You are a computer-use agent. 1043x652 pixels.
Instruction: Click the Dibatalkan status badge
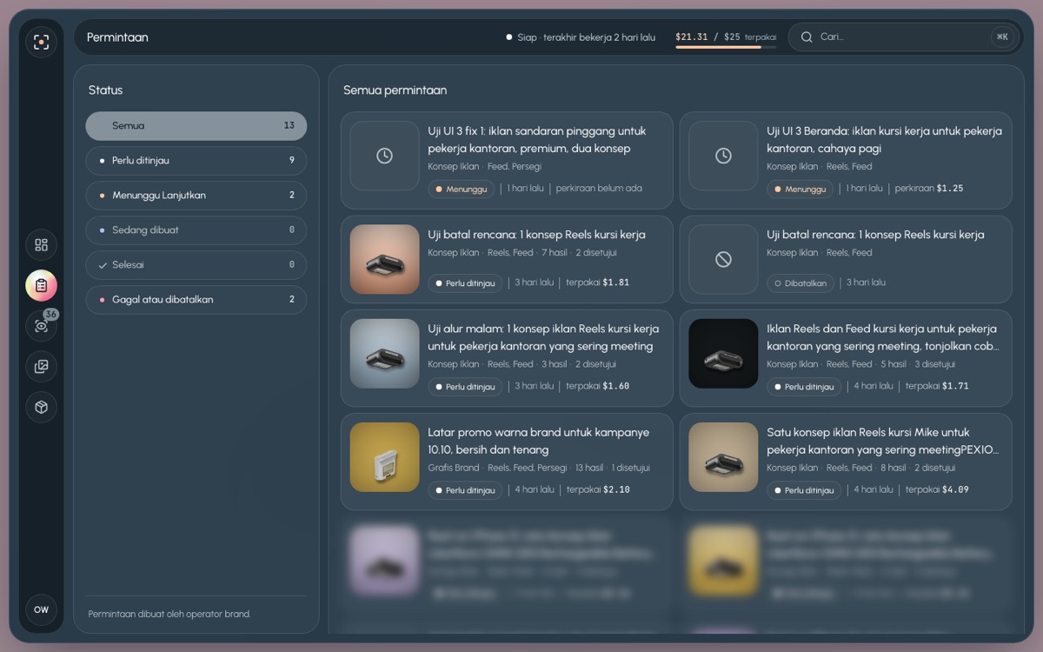pyautogui.click(x=801, y=283)
